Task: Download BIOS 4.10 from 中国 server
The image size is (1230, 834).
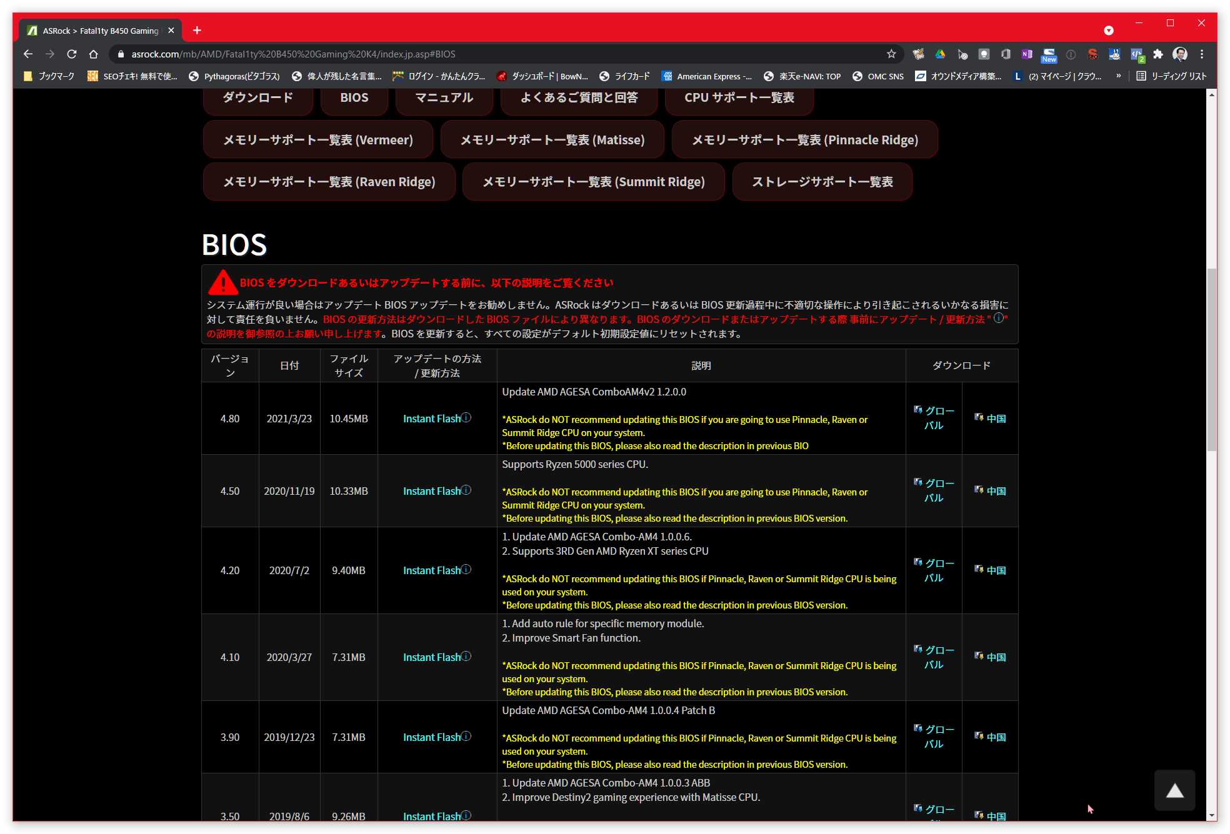Action: pyautogui.click(x=990, y=657)
